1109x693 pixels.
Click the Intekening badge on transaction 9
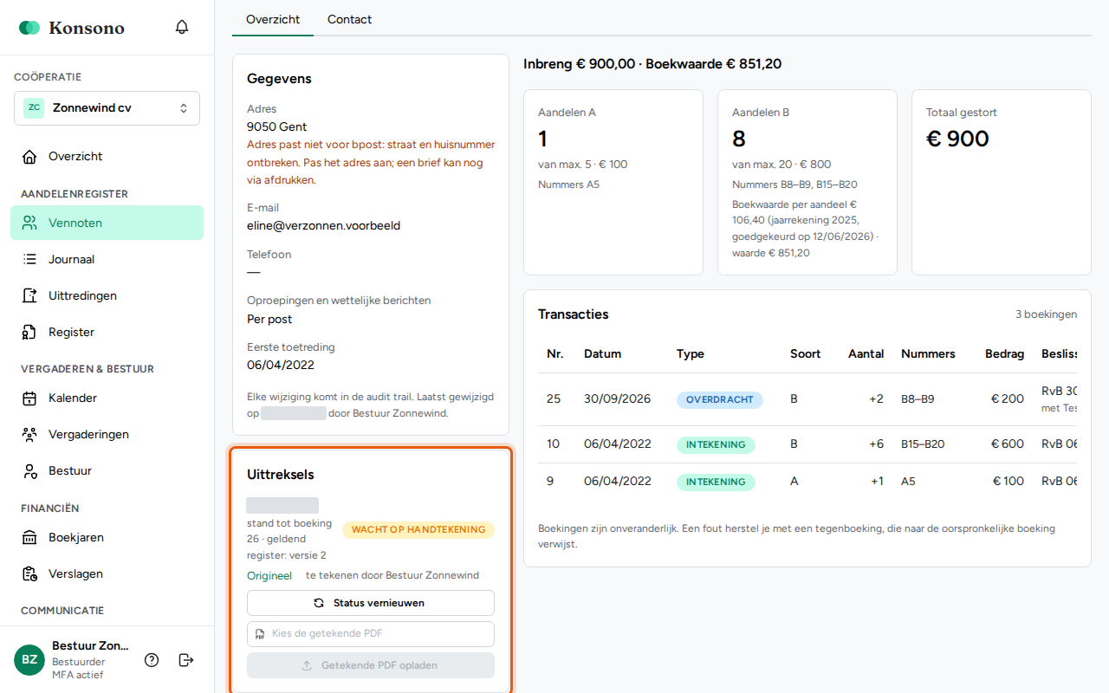pyautogui.click(x=716, y=482)
